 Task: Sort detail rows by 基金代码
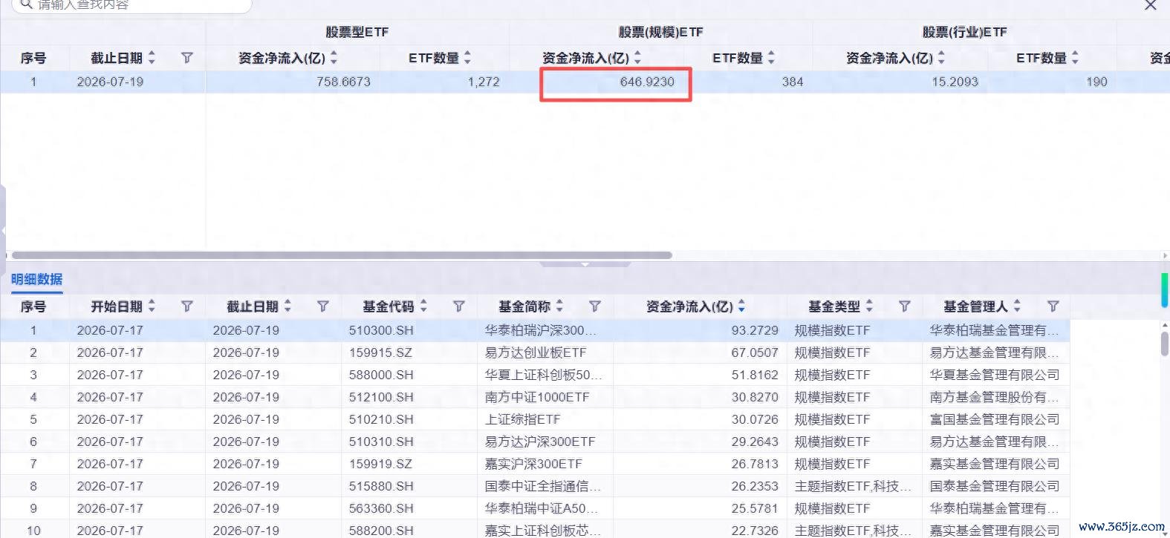coord(423,306)
